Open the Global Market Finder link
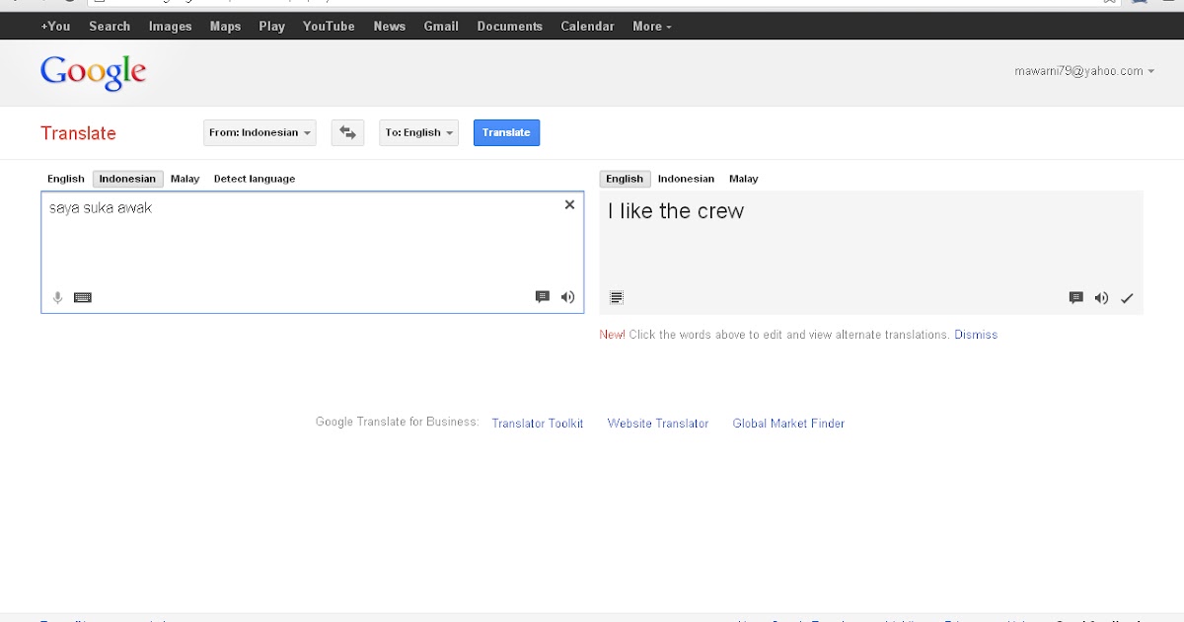 coord(788,424)
